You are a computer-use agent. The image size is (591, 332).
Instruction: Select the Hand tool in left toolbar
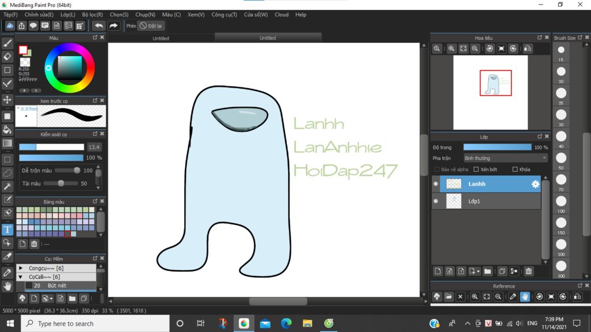click(7, 286)
